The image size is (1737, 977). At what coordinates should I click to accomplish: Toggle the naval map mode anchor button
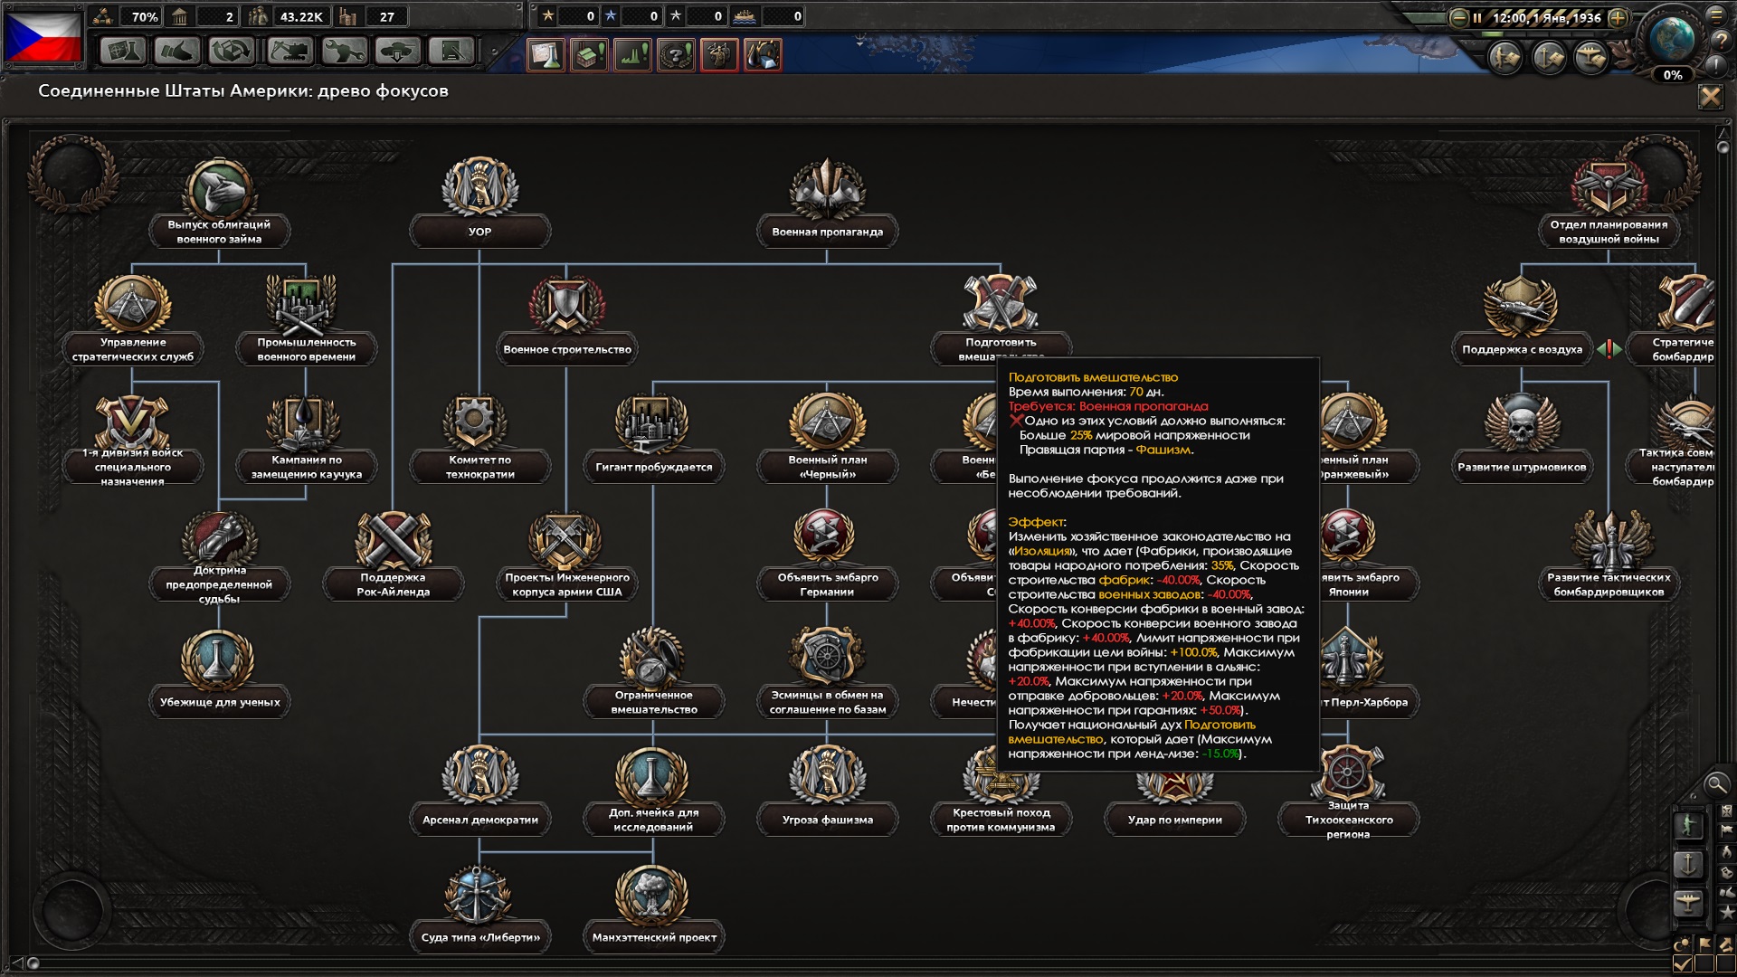pyautogui.click(x=1688, y=865)
